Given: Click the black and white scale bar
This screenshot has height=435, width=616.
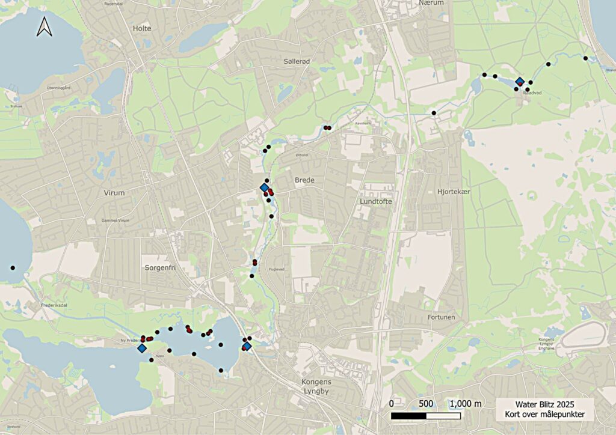Looking at the screenshot, I should pos(426,415).
